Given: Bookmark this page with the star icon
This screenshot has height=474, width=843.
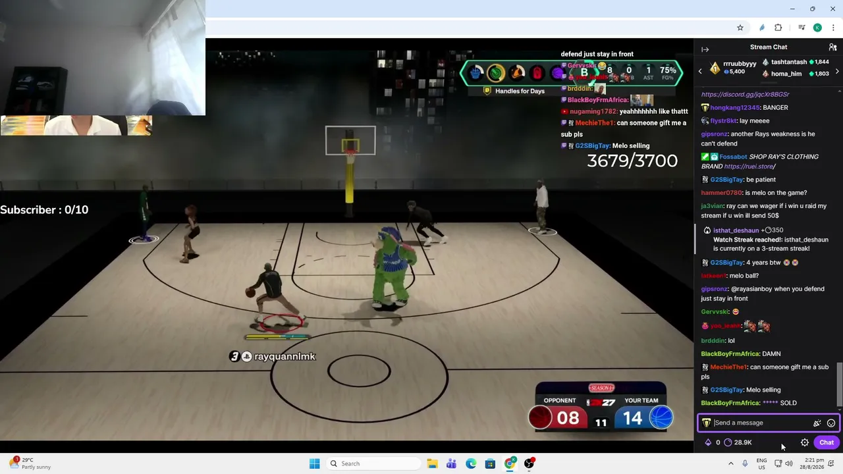Looking at the screenshot, I should (x=740, y=28).
